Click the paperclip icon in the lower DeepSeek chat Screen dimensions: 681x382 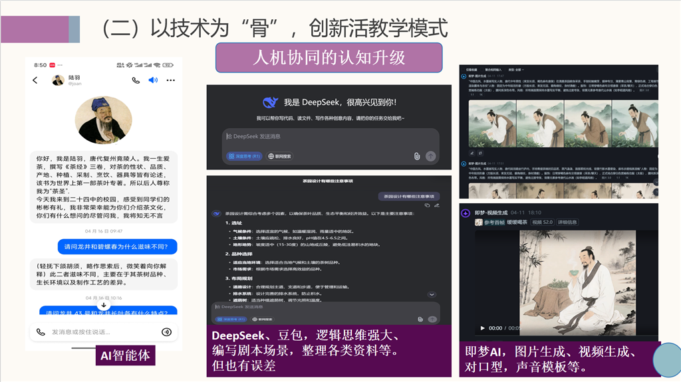[x=420, y=319]
